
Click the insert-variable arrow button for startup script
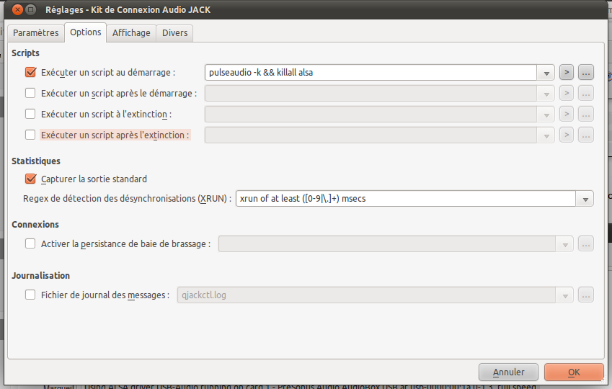pos(567,72)
